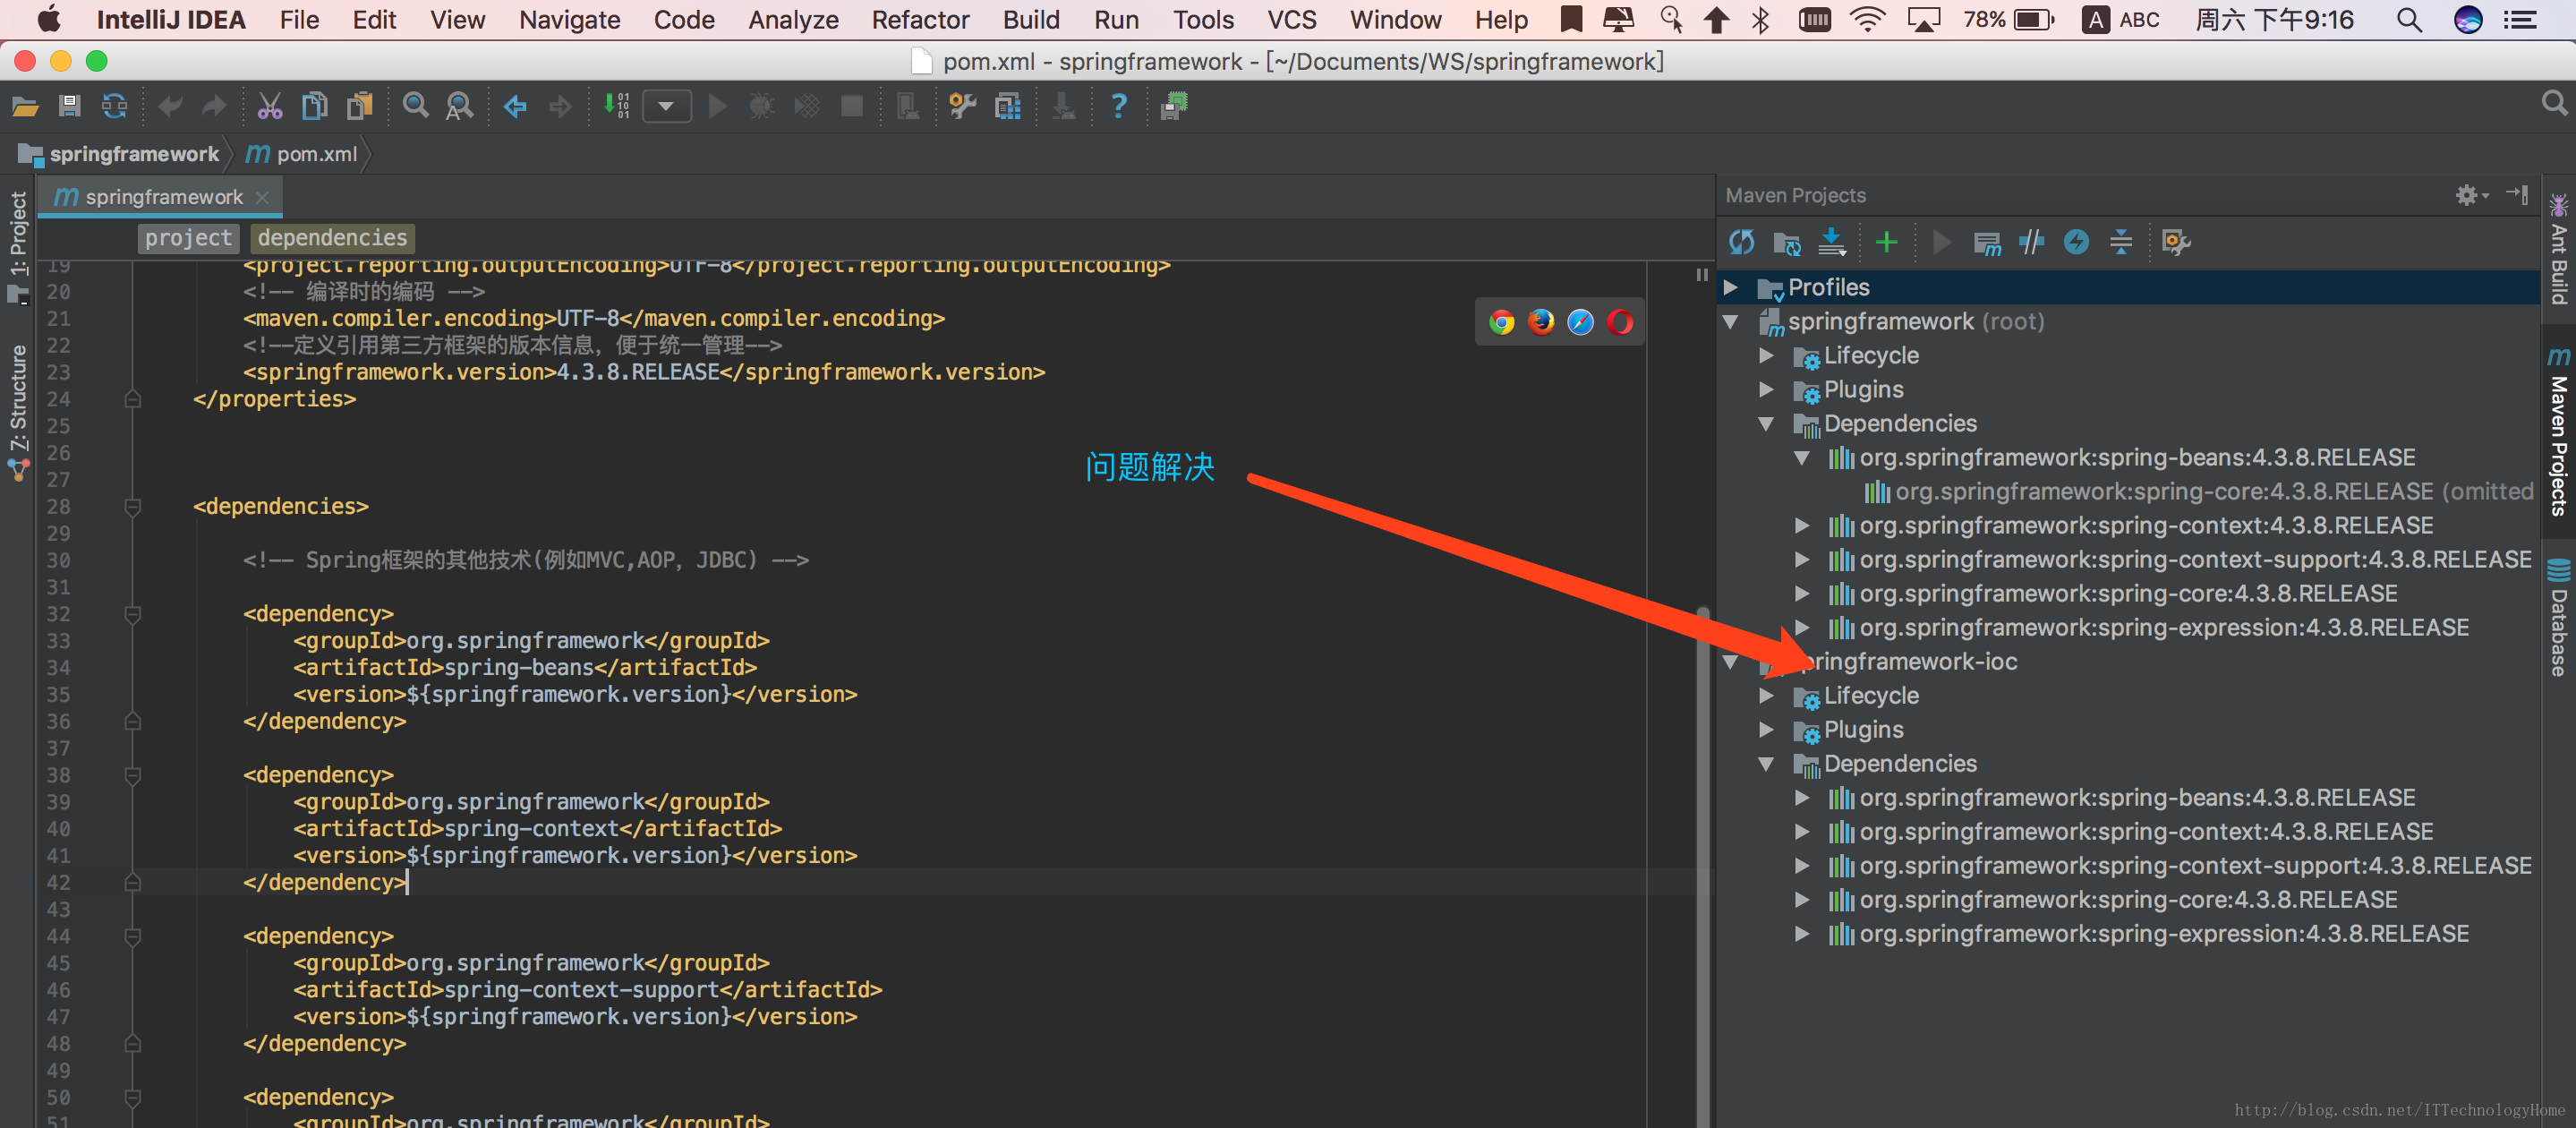The height and width of the screenshot is (1128, 2576).
Task: Open the Refactor menu
Action: [920, 20]
